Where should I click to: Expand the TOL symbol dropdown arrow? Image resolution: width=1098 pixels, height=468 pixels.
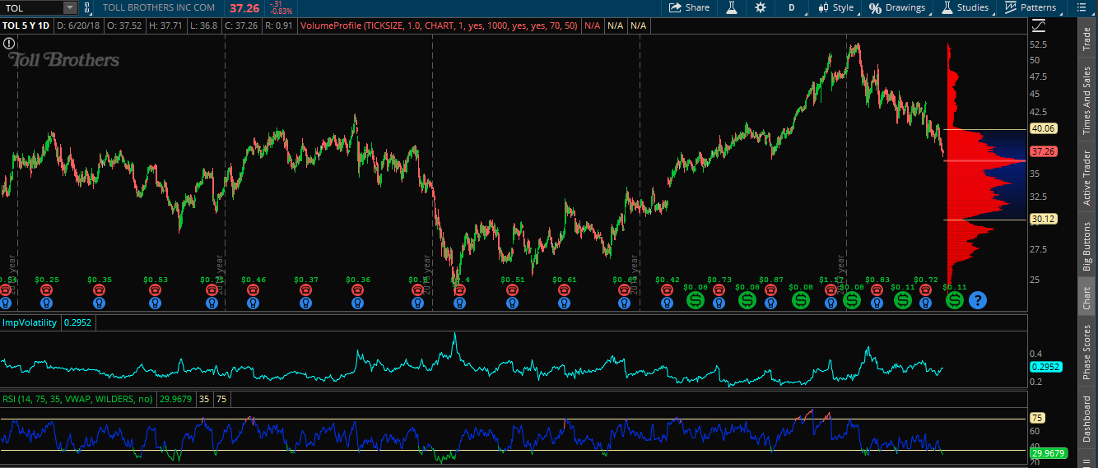click(x=69, y=7)
